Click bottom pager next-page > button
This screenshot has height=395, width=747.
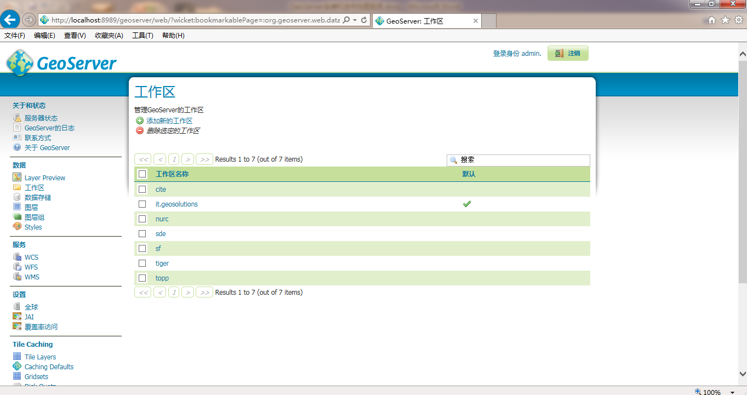(187, 293)
